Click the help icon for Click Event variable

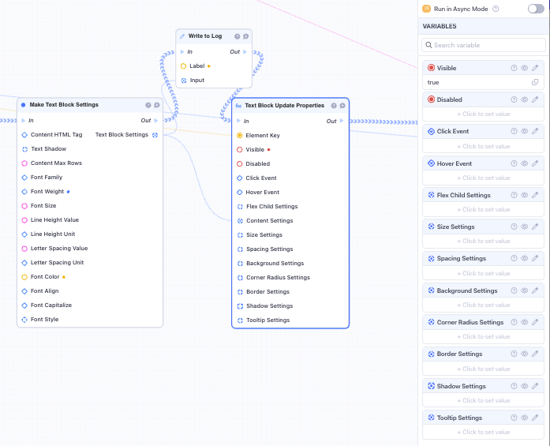[x=514, y=131]
